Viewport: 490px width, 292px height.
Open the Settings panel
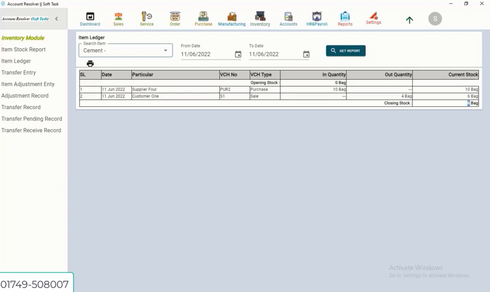point(373,18)
